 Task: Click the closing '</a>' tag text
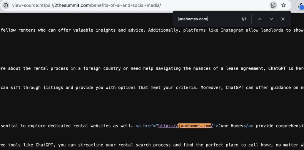point(248,126)
